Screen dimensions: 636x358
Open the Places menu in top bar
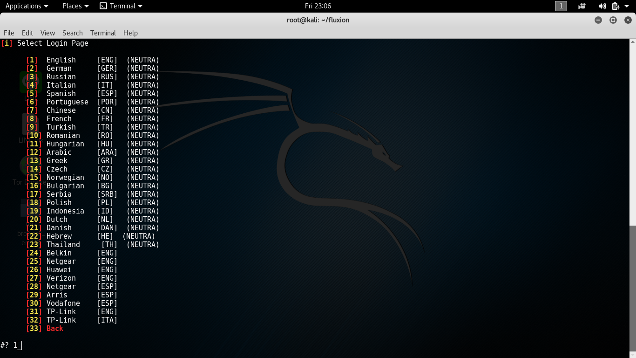[75, 6]
